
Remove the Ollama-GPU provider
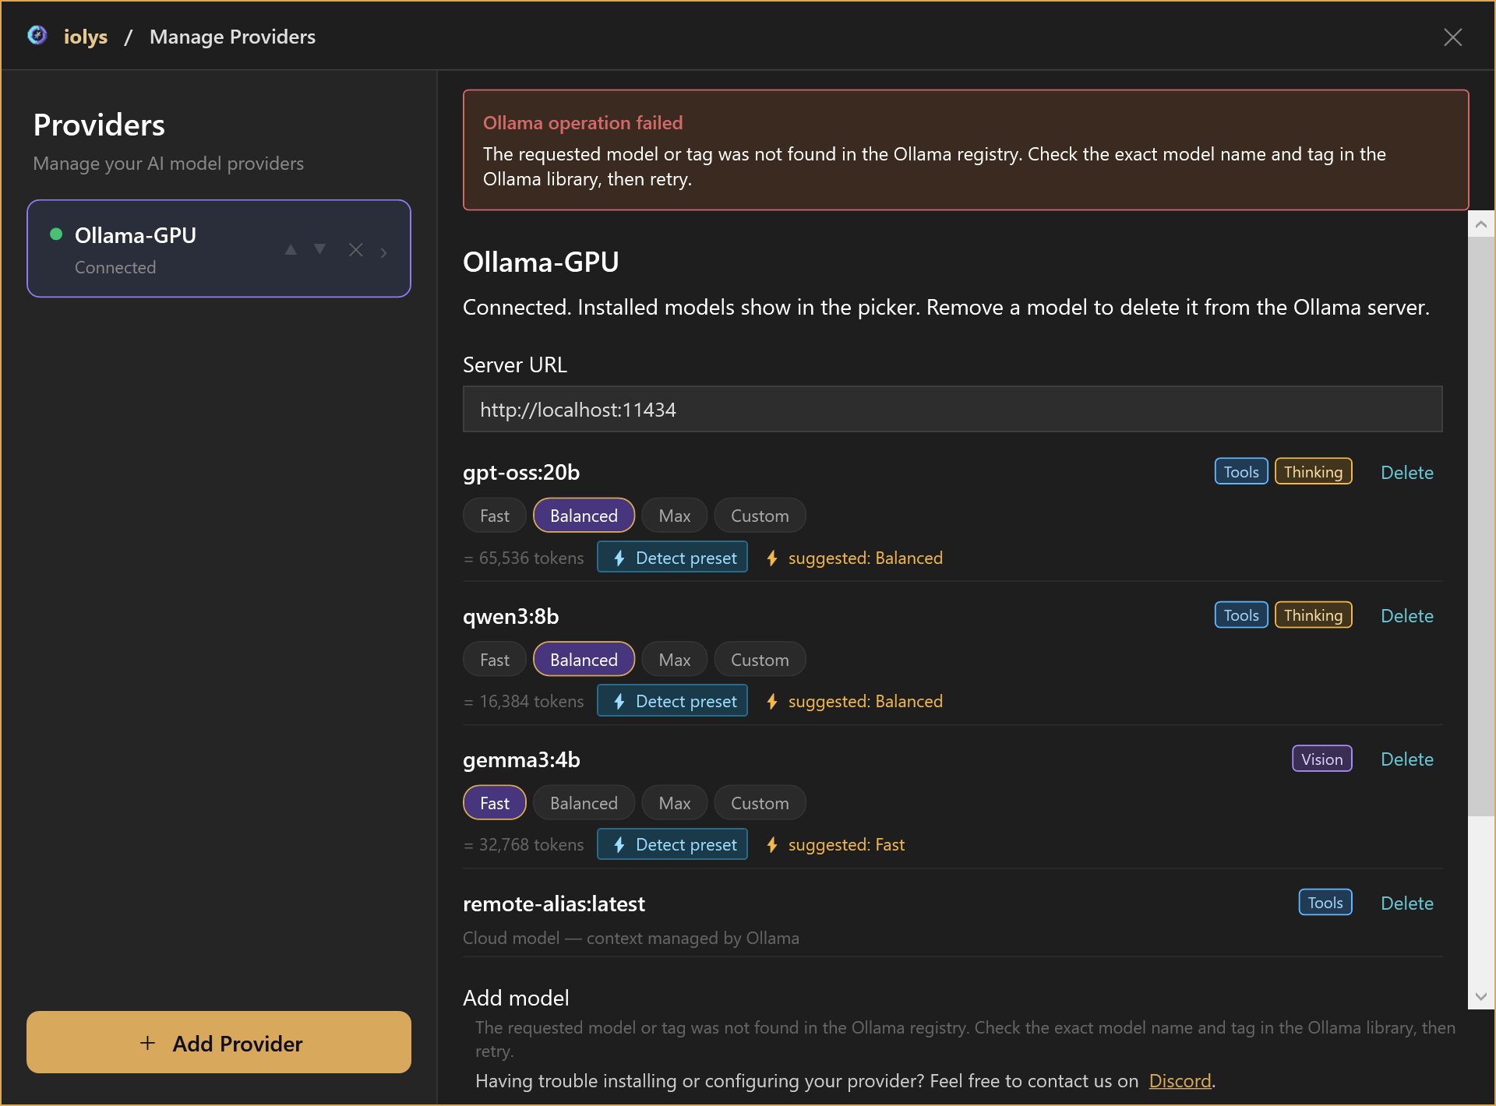355,249
